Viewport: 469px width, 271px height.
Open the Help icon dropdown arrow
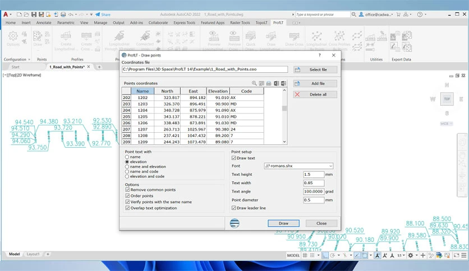[x=425, y=15]
